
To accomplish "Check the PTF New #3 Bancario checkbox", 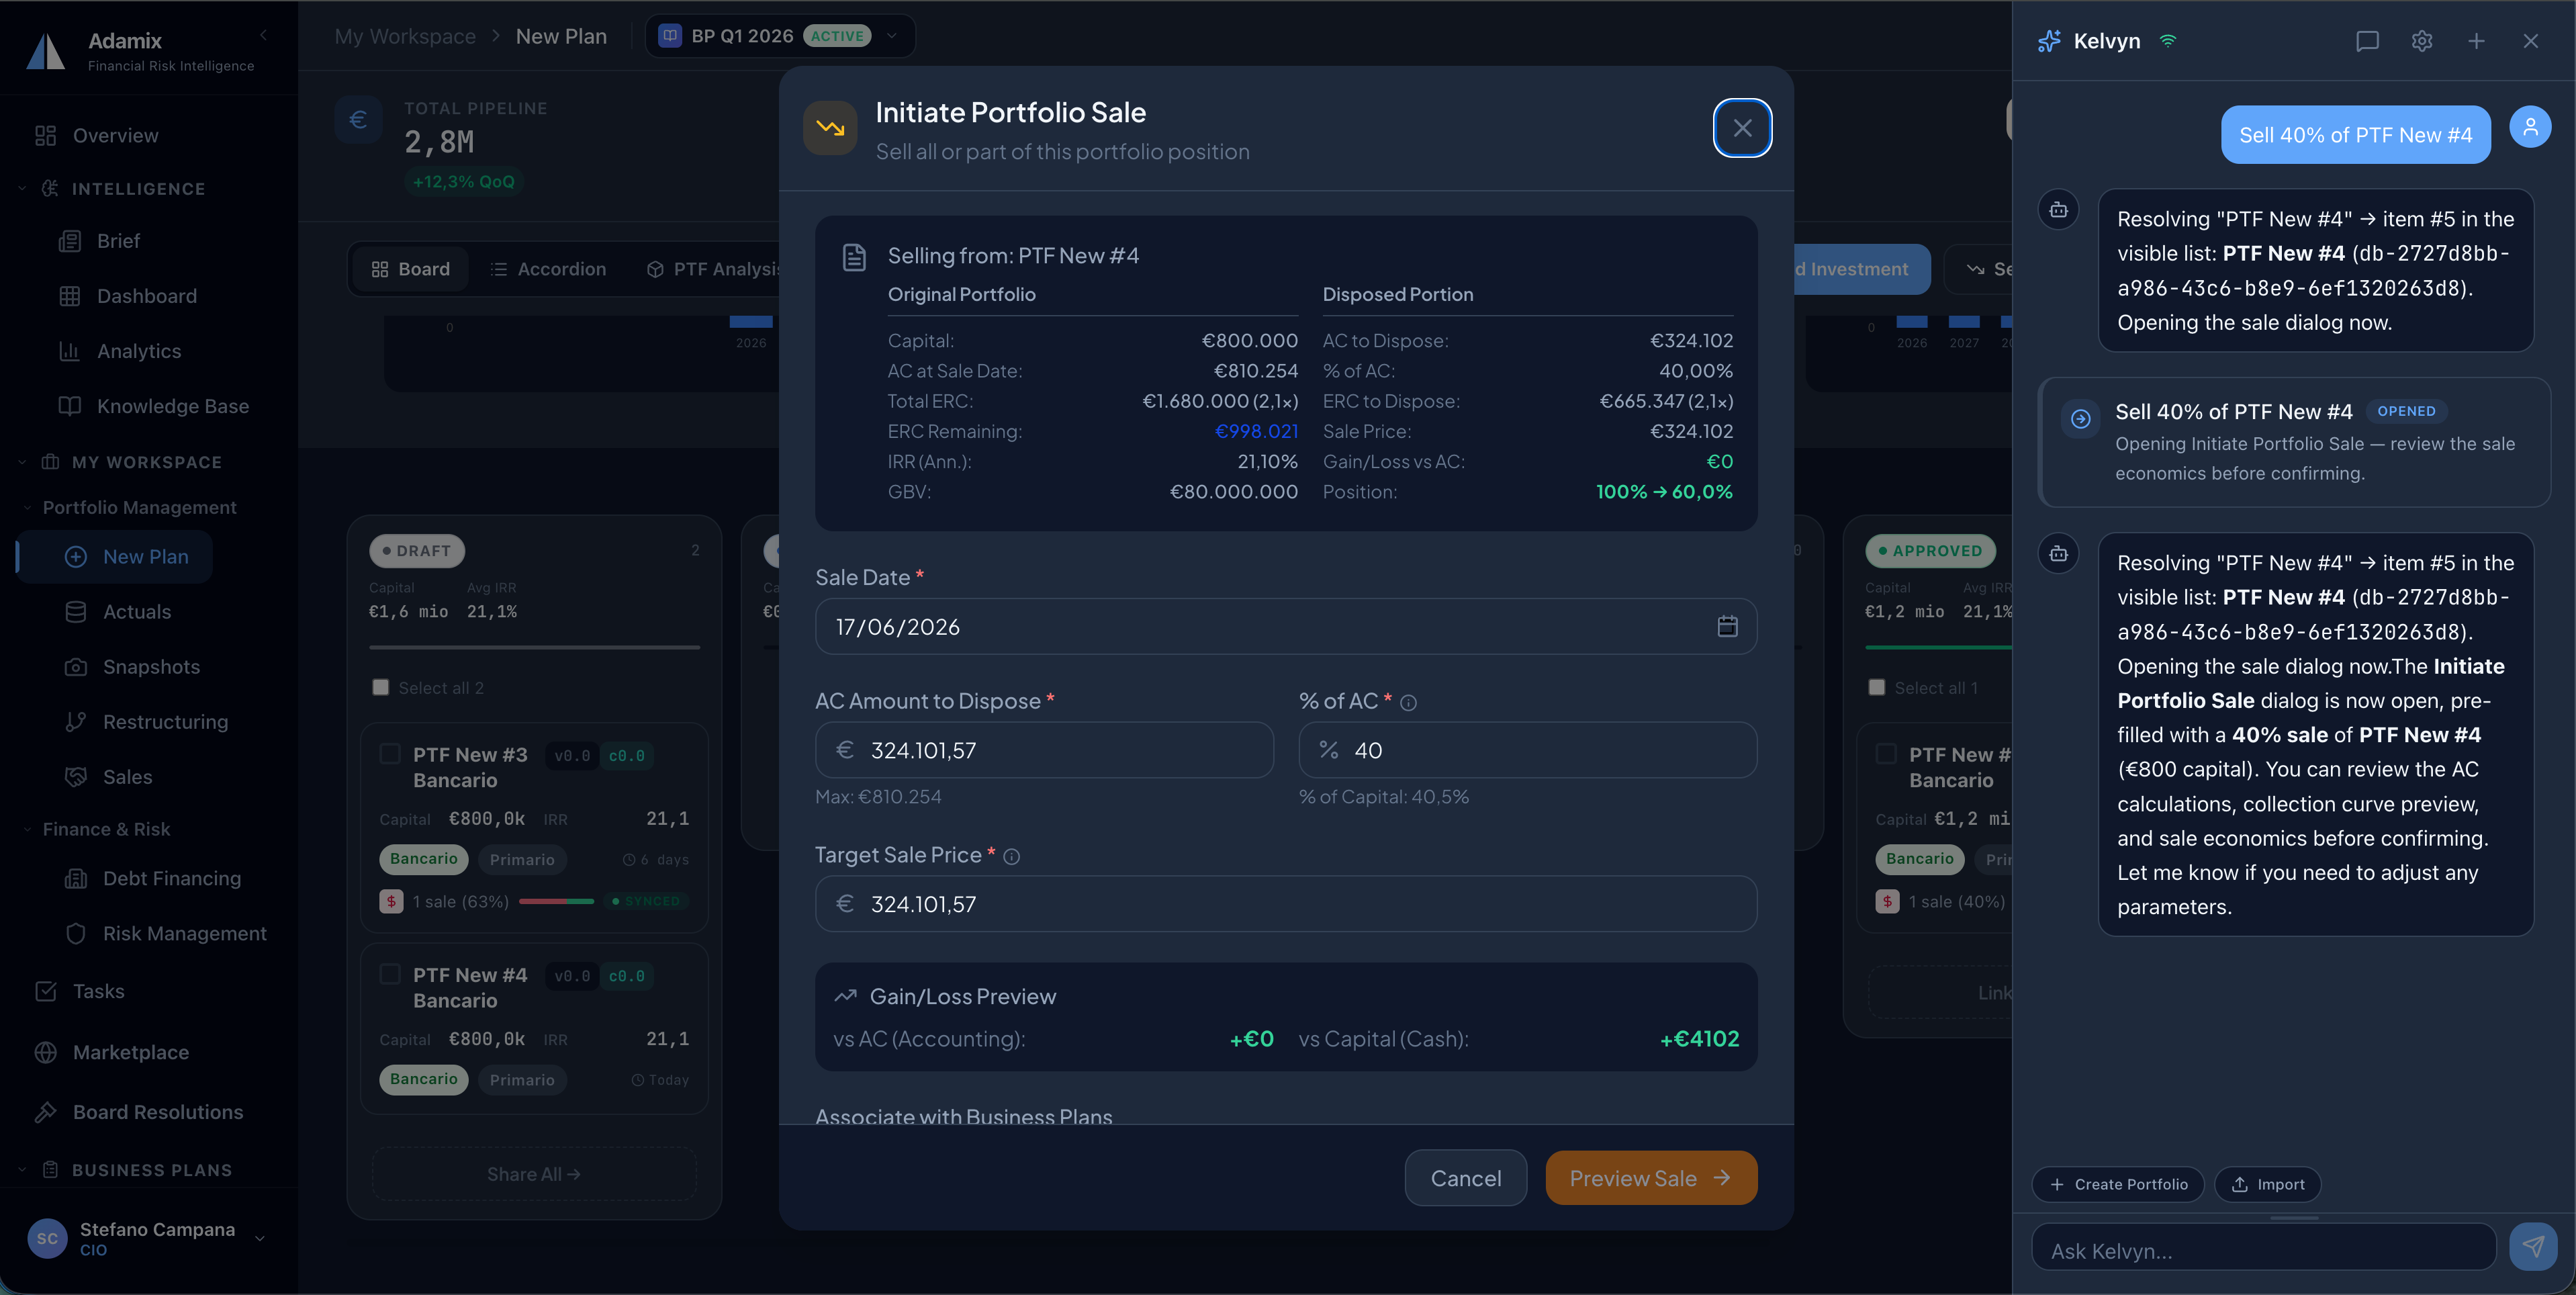I will coord(390,754).
